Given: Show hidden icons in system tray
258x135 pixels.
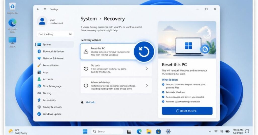Looking at the screenshot, I should point(210,131).
